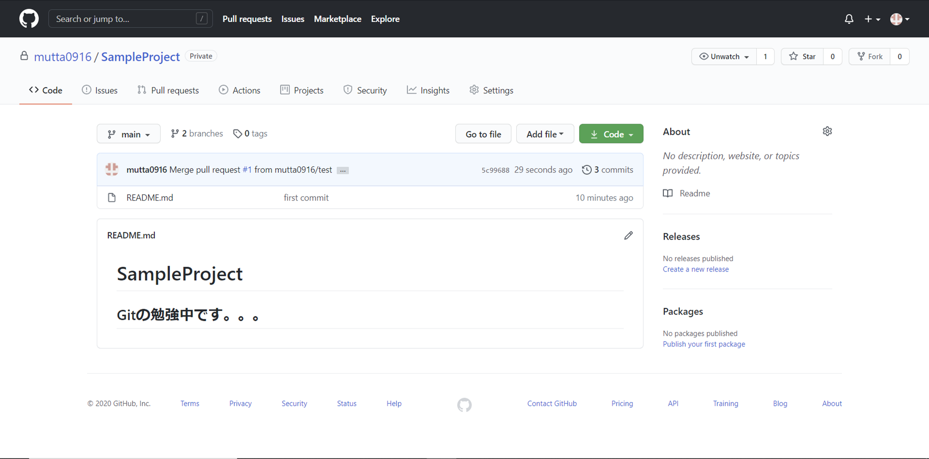Image resolution: width=929 pixels, height=459 pixels.
Task: Fork the repository
Action: click(869, 57)
